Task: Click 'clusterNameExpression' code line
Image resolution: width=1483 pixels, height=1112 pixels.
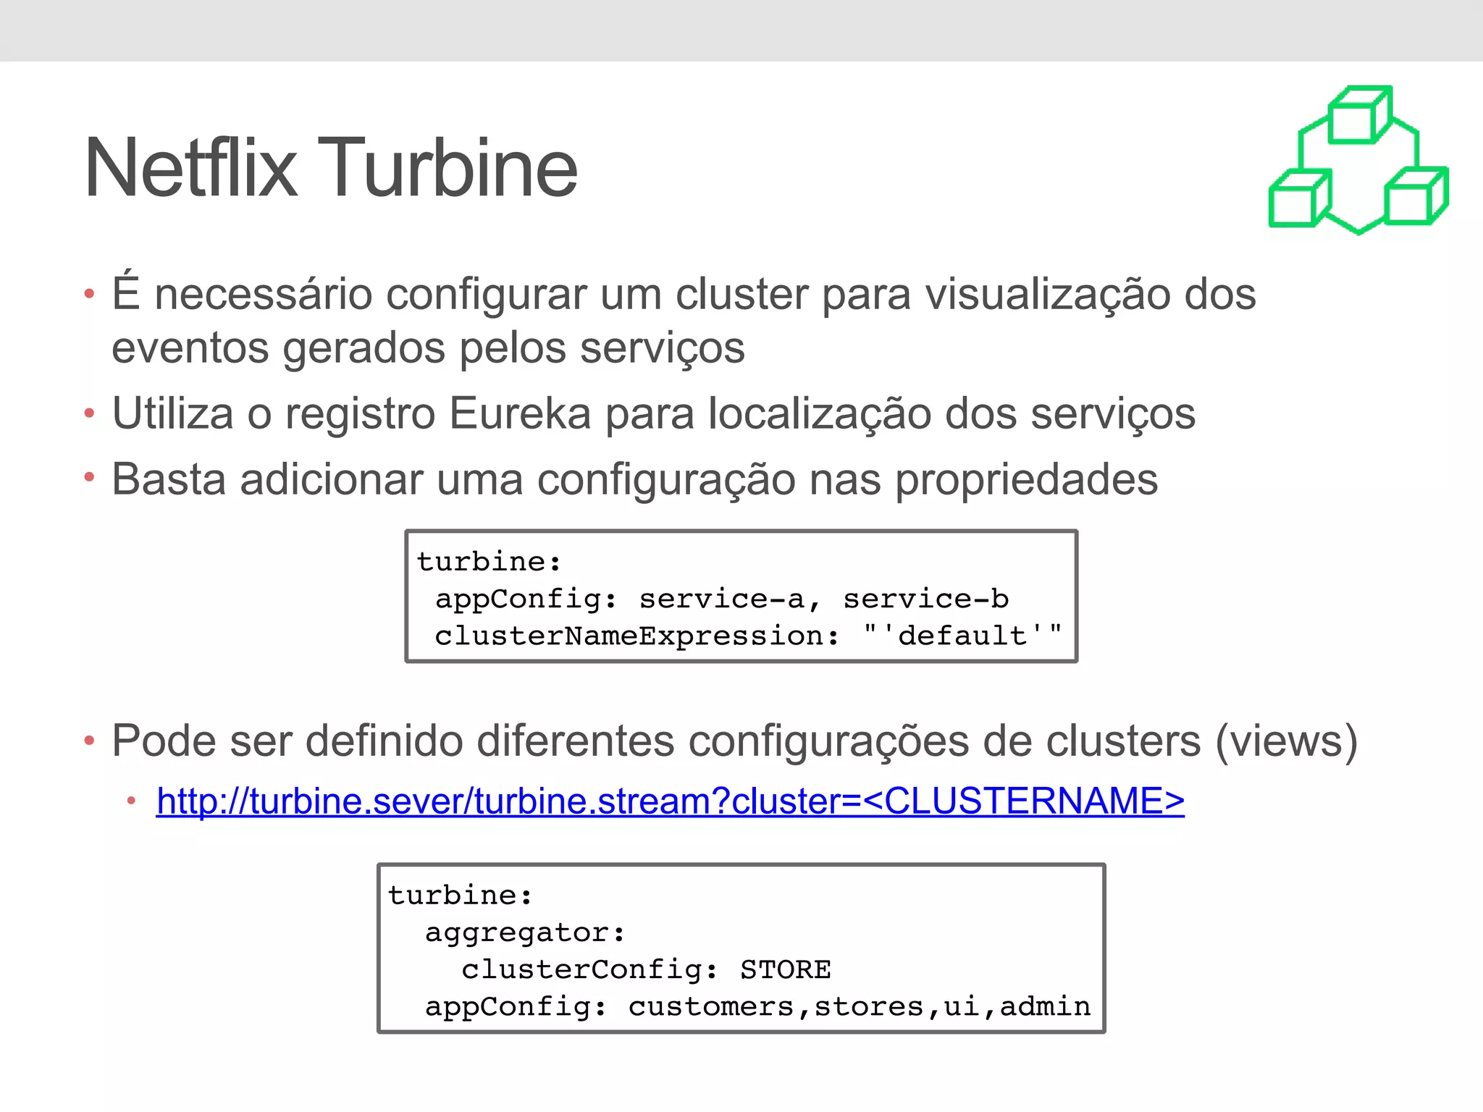Action: coord(748,636)
